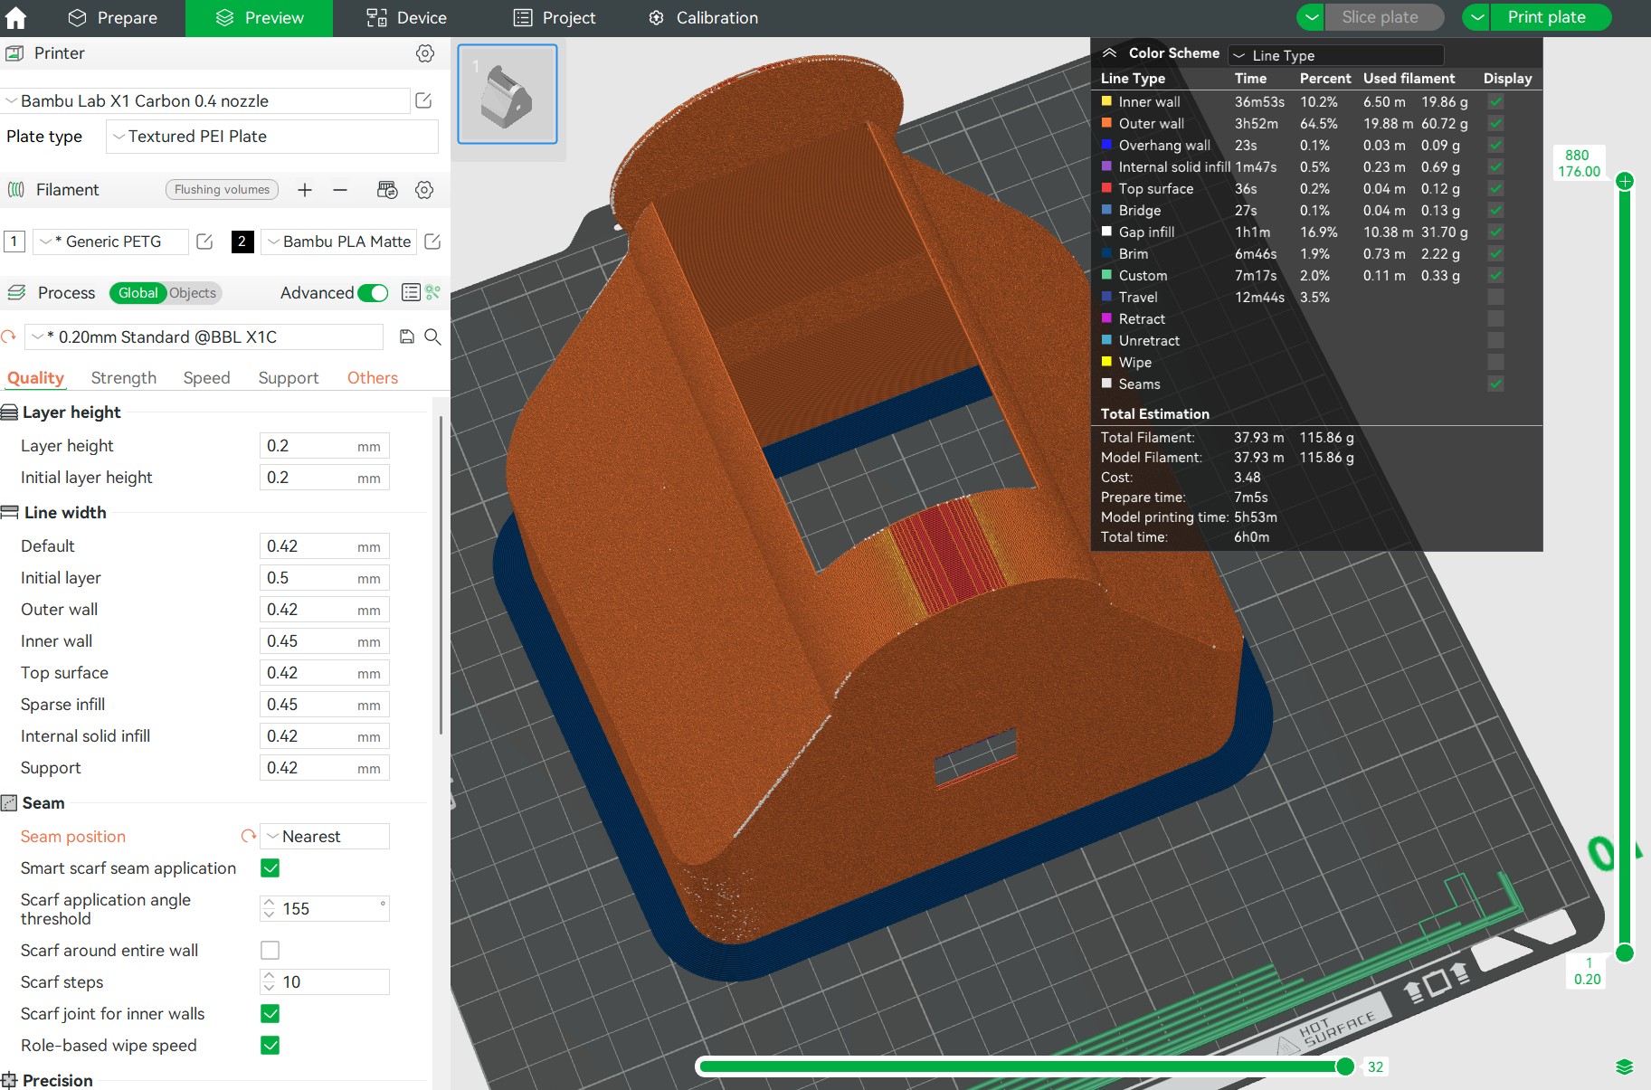Remove a filament with minus icon
Viewport: 1651px width, 1090px height.
340,190
